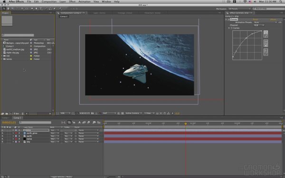Open the viewer resolution Half dropdown
Viewport: 285px width, 178px height.
[x=109, y=113]
